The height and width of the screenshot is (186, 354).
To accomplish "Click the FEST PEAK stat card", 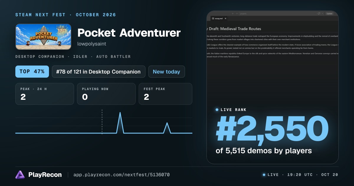I will 165,94.
